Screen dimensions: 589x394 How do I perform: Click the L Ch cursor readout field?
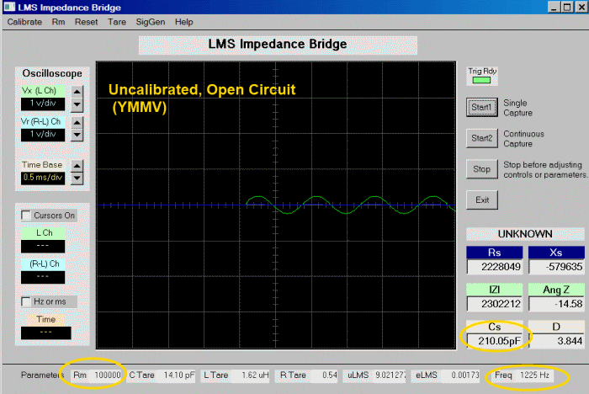point(43,246)
